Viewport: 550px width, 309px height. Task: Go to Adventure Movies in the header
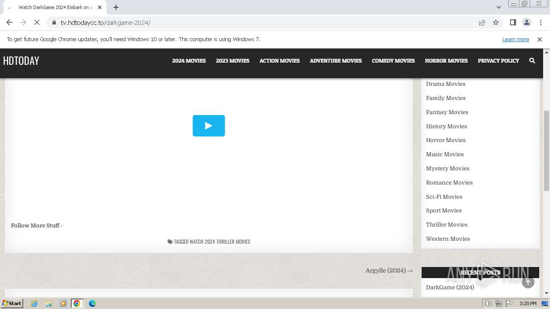coord(336,61)
